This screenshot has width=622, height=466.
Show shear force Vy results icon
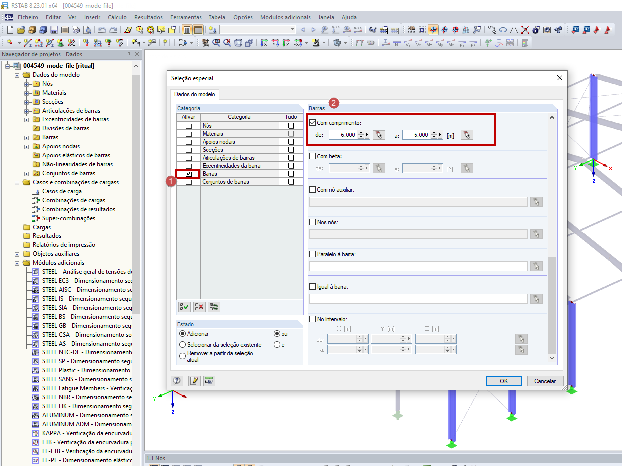coord(408,43)
